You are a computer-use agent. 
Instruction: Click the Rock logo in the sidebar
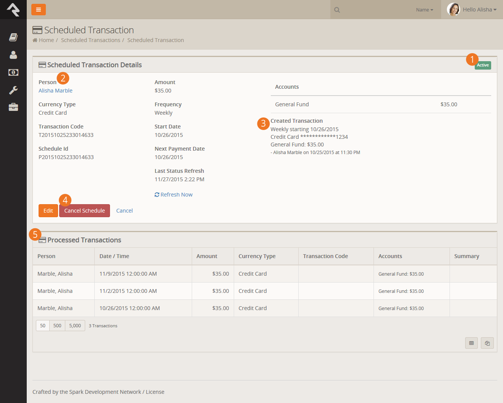tap(13, 10)
